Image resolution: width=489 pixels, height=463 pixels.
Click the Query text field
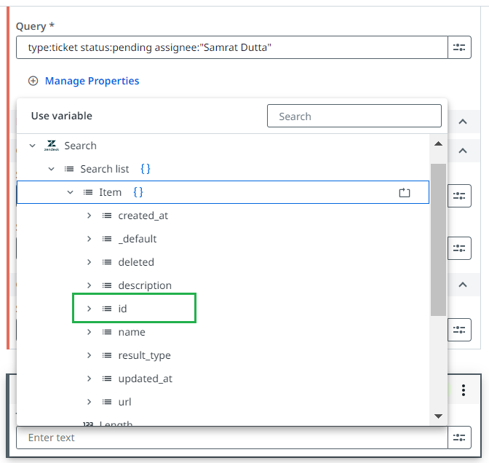point(231,47)
